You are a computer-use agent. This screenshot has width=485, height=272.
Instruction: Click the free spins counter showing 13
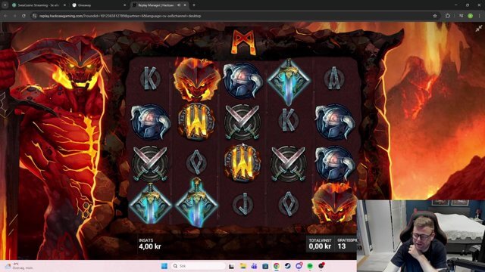pyautogui.click(x=346, y=243)
